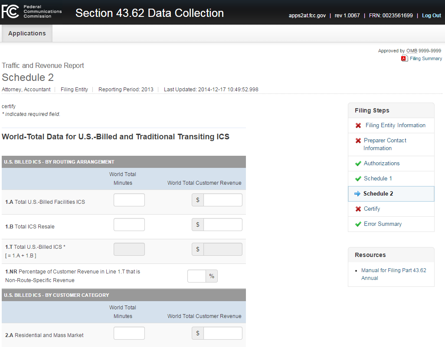The height and width of the screenshot is (347, 445).
Task: Click blue arrow icon beside Schedule 2
Action: (x=357, y=194)
